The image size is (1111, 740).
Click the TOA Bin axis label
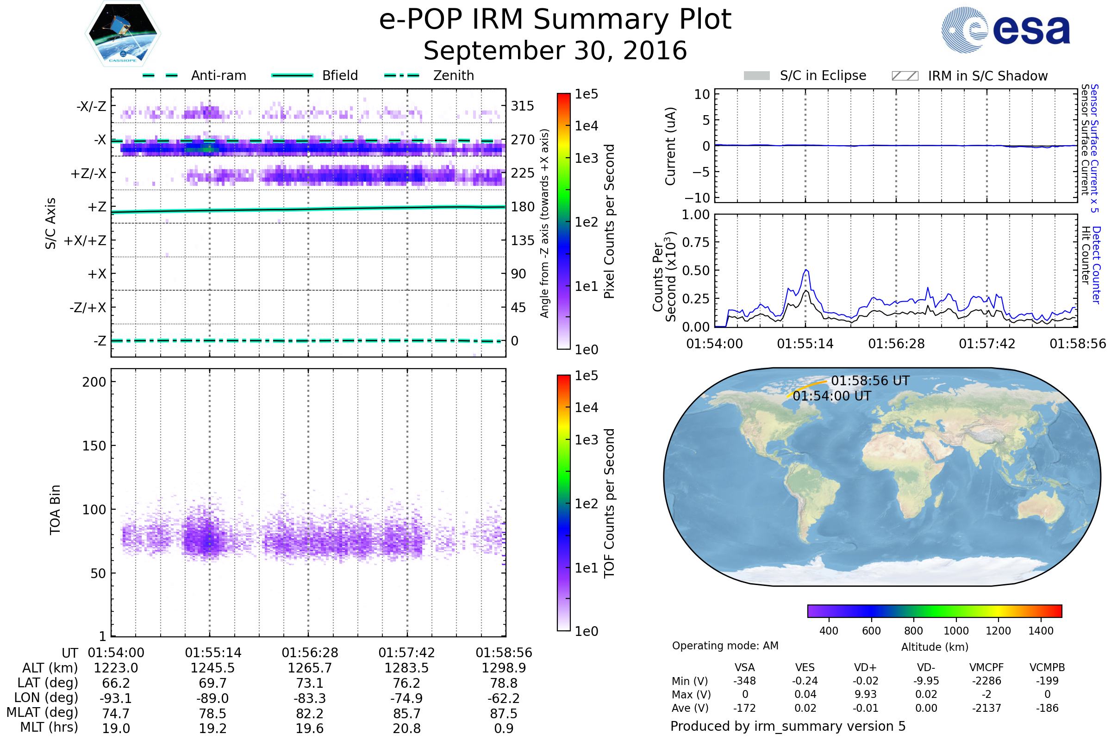55,510
